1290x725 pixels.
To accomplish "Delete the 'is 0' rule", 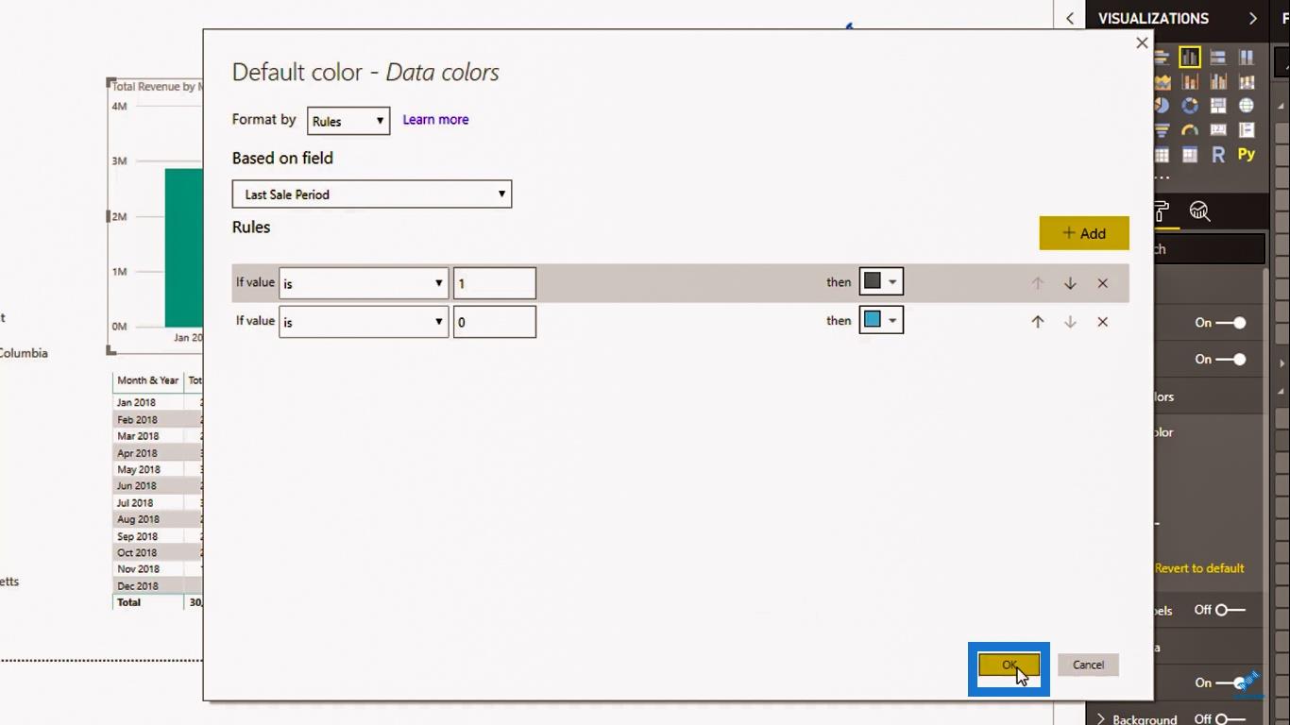I will click(x=1102, y=322).
